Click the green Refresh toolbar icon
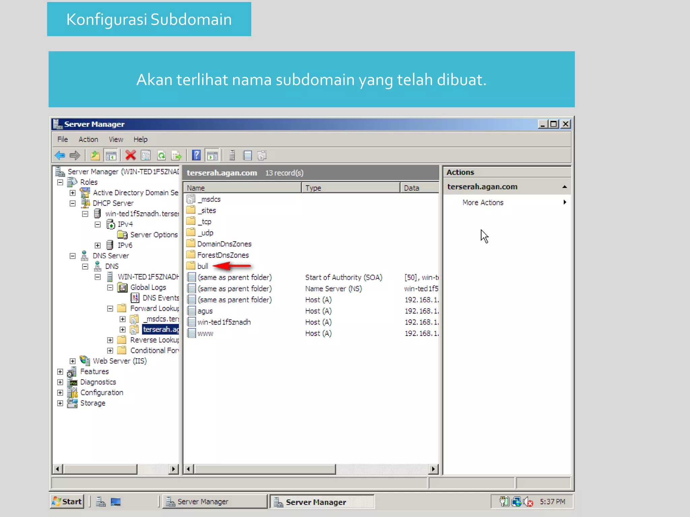690x517 pixels. (161, 156)
